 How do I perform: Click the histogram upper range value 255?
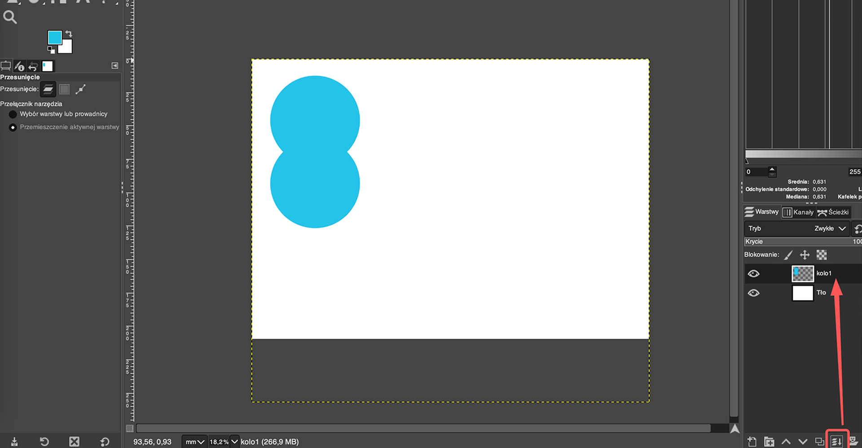coord(854,172)
